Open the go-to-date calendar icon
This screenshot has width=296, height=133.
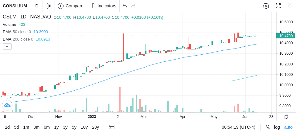[x=112, y=127]
